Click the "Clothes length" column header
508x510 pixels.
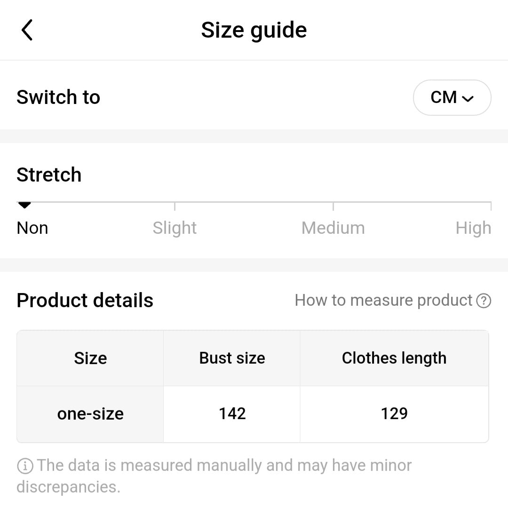(x=394, y=359)
